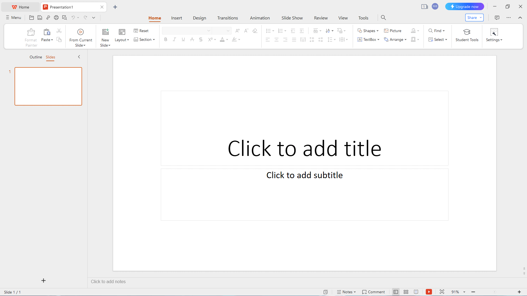The image size is (527, 296).
Task: Open the font color picker
Action: point(227,39)
